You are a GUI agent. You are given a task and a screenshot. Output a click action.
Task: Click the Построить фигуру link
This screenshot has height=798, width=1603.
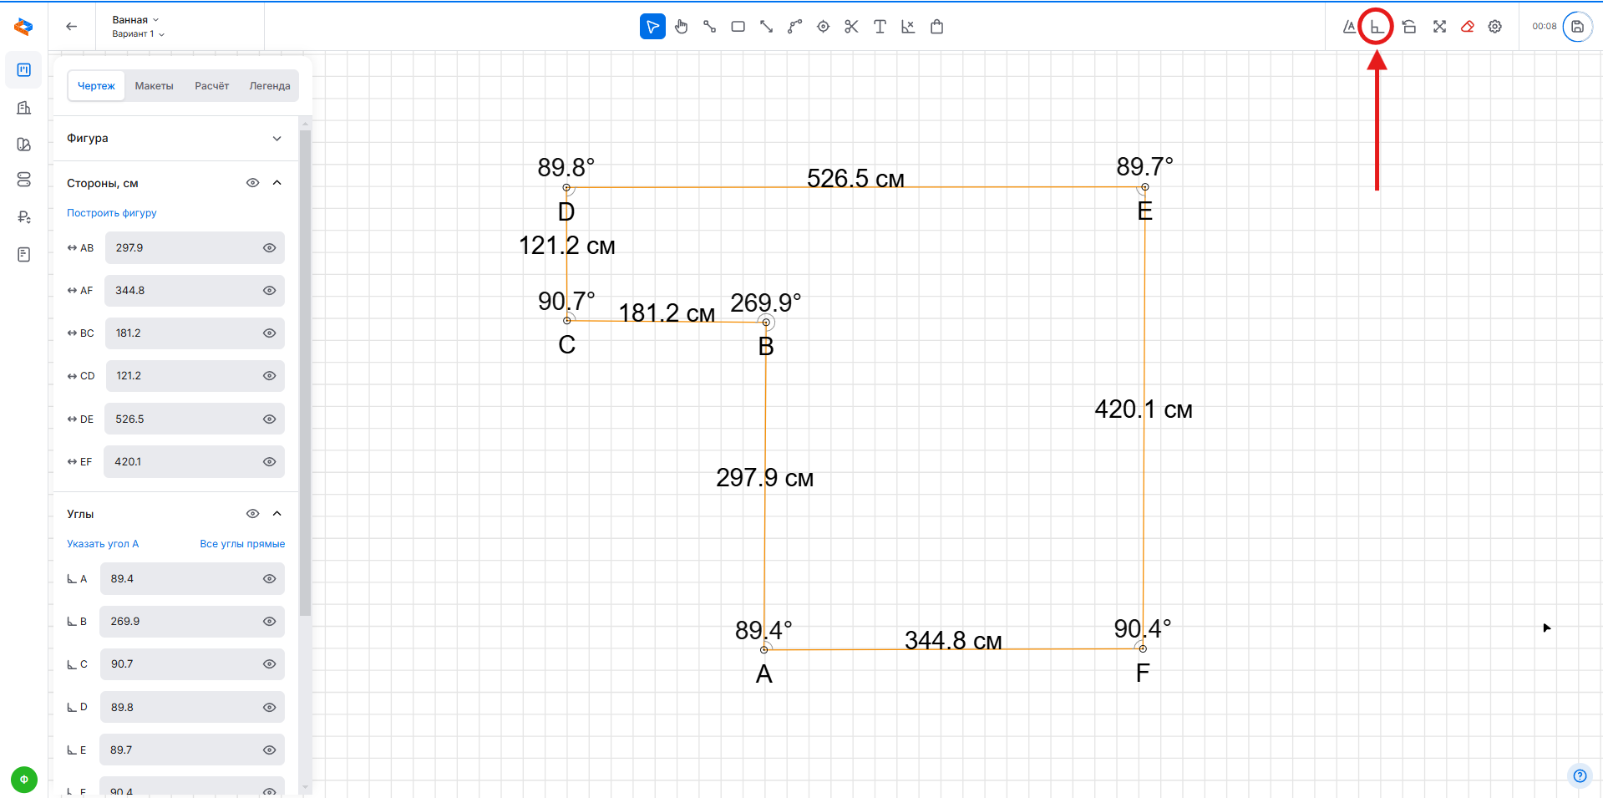pos(112,213)
